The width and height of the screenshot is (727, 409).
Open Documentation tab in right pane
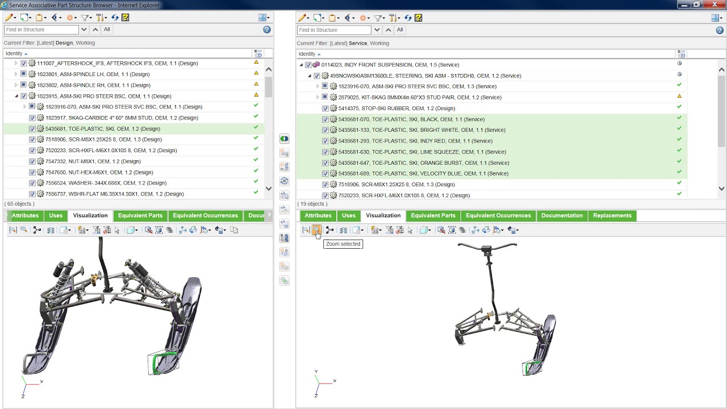(x=562, y=216)
